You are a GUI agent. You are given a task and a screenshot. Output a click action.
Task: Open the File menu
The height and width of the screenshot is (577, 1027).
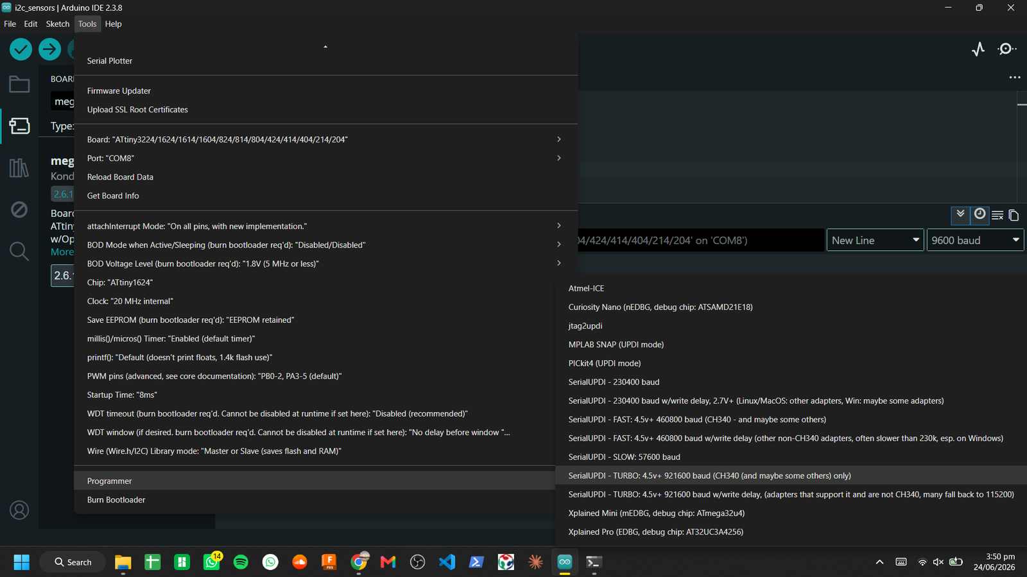point(10,24)
